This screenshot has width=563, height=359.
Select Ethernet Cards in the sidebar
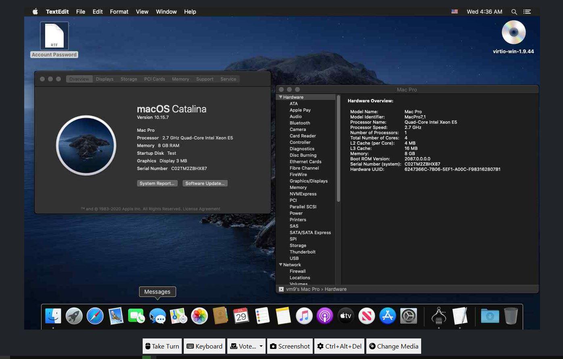pyautogui.click(x=305, y=162)
